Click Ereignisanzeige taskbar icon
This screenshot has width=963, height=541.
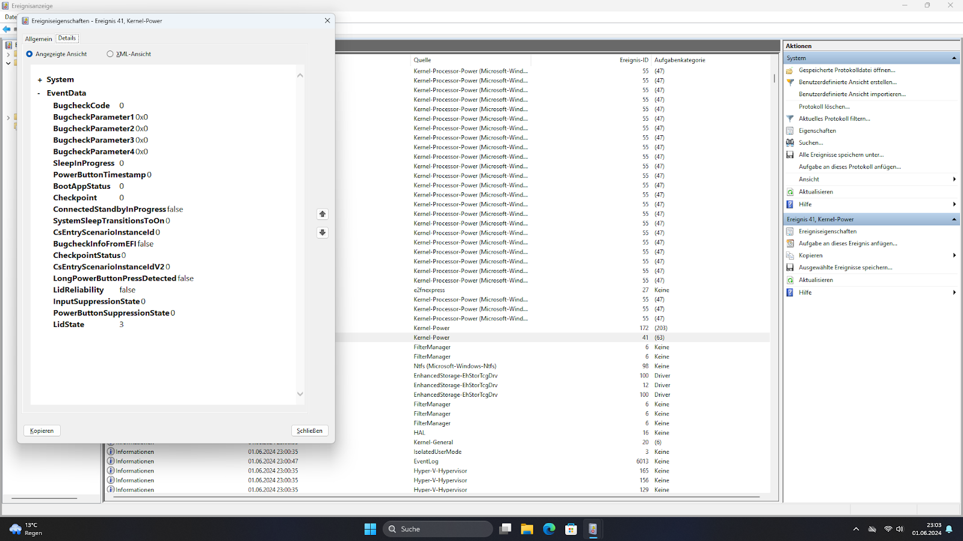(593, 529)
